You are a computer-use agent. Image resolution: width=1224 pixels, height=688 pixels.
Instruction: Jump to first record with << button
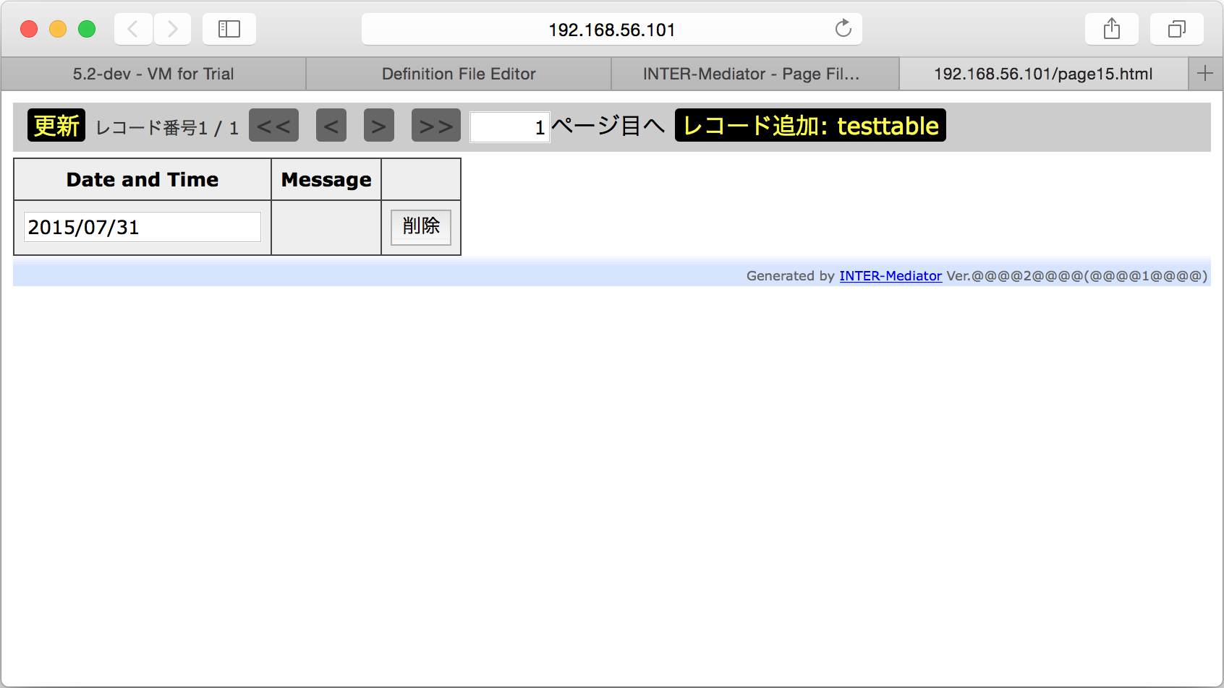(274, 126)
